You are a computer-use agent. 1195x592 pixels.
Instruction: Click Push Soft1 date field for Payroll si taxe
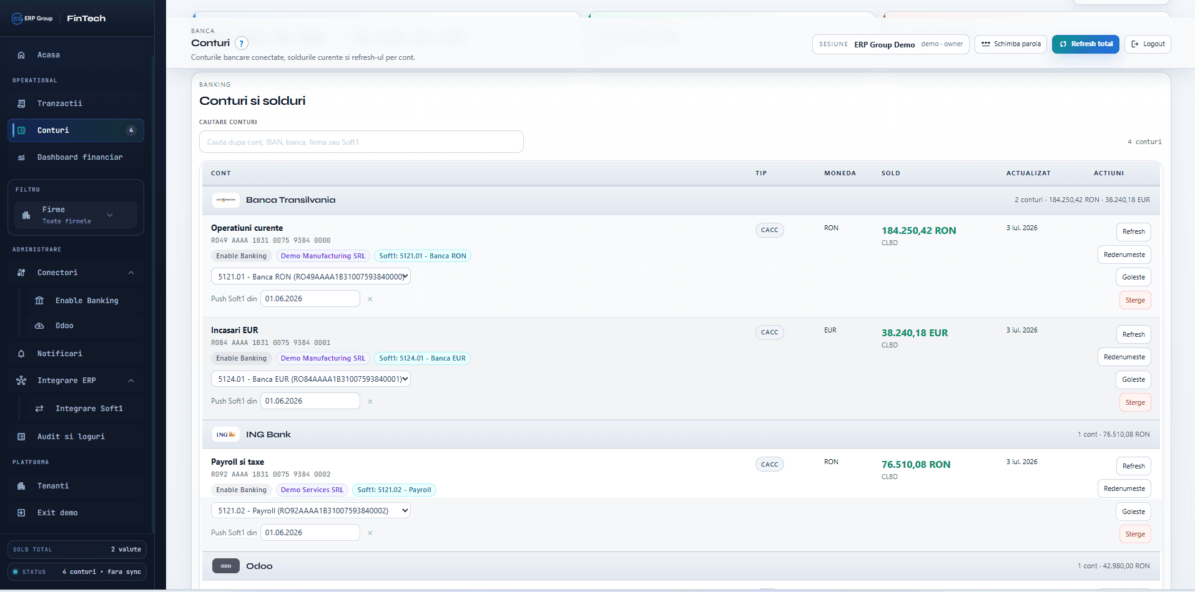click(310, 533)
